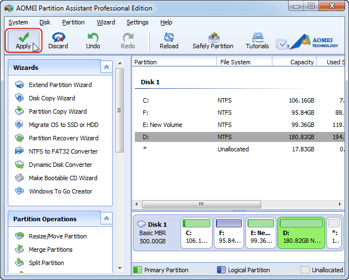
Task: Click the Redo arrow icon
Action: click(x=128, y=37)
